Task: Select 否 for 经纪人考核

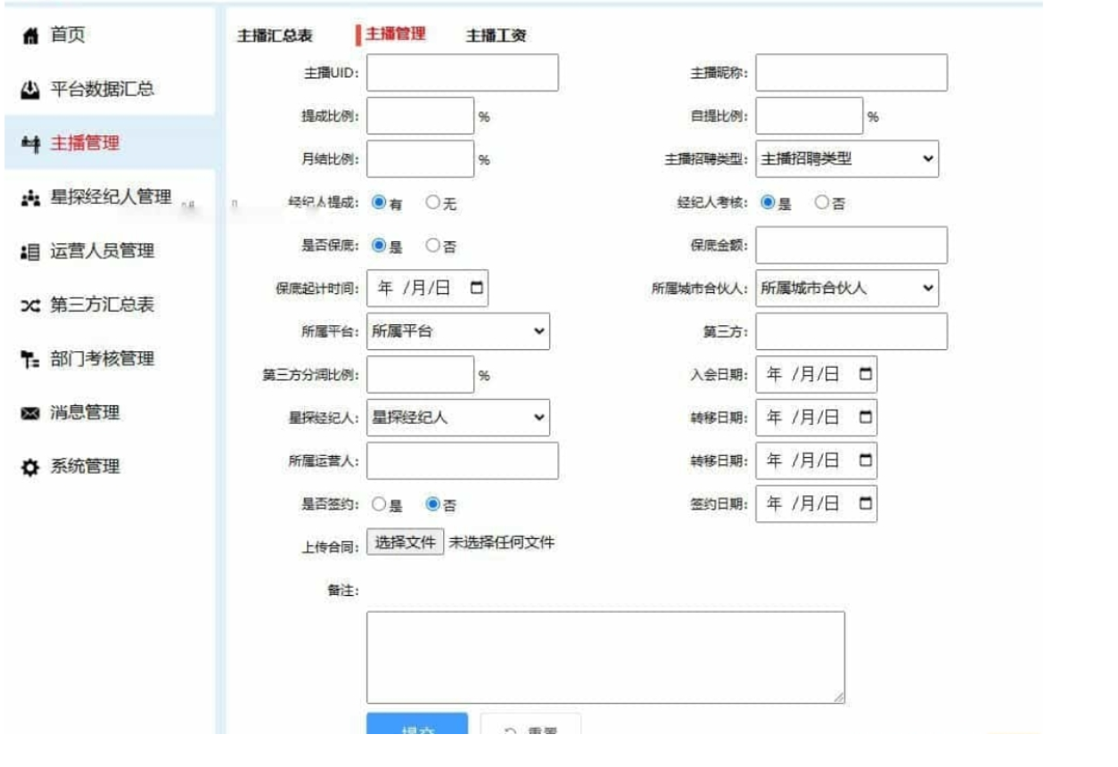Action: point(822,202)
